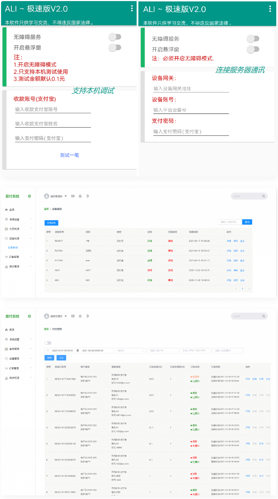278x499 pixels.
Task: Open the mail icon on the 设备查询 page header
Action: 73,196
